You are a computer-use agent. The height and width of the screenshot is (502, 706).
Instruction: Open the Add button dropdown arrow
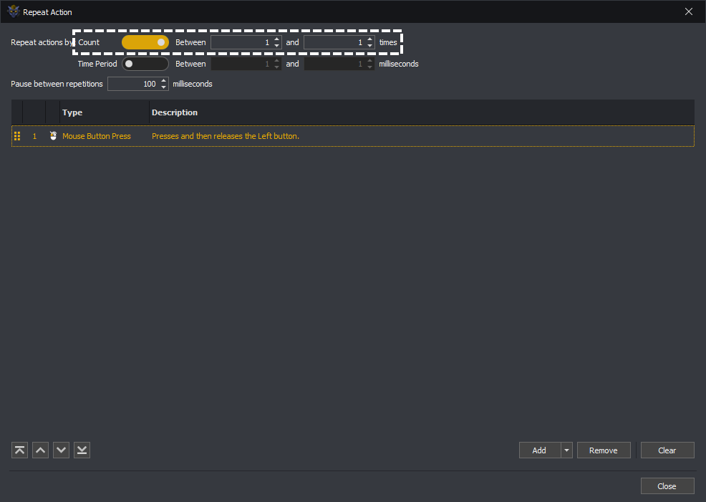566,450
